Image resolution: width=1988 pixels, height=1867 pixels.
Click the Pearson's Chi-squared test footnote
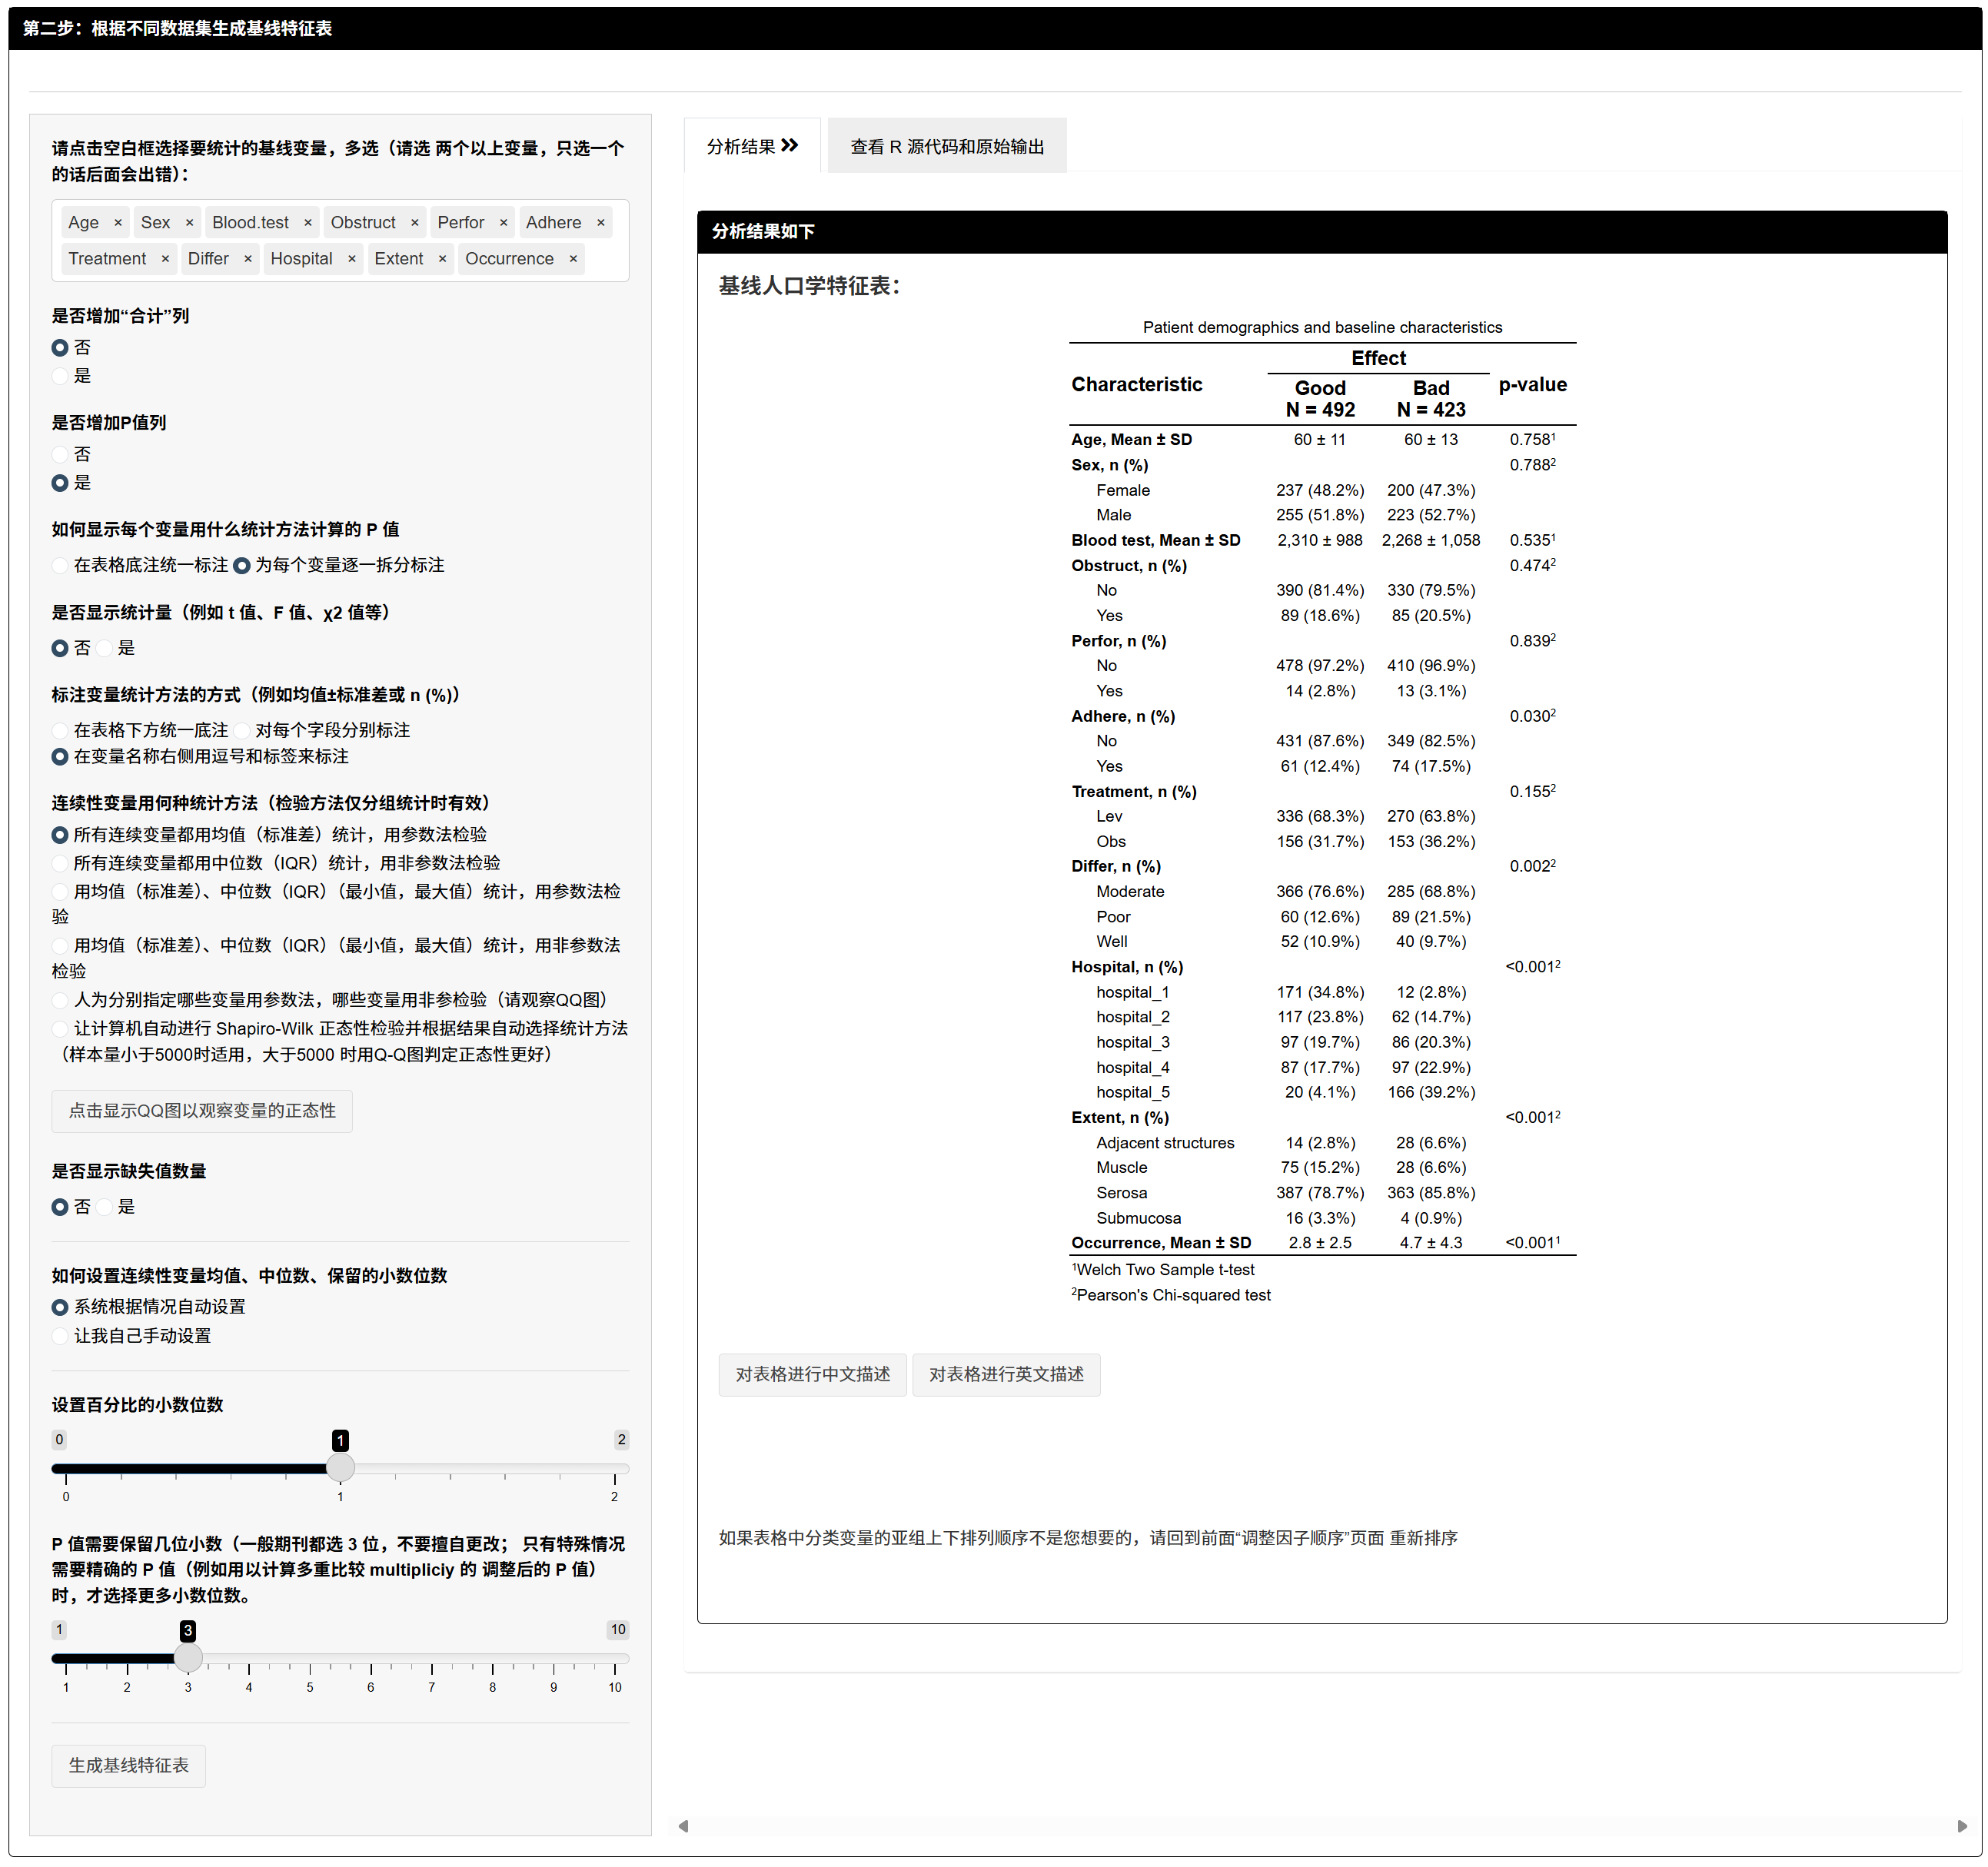click(x=1171, y=1296)
